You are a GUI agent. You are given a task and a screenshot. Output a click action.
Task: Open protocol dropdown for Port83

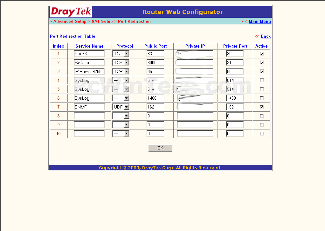click(x=126, y=54)
